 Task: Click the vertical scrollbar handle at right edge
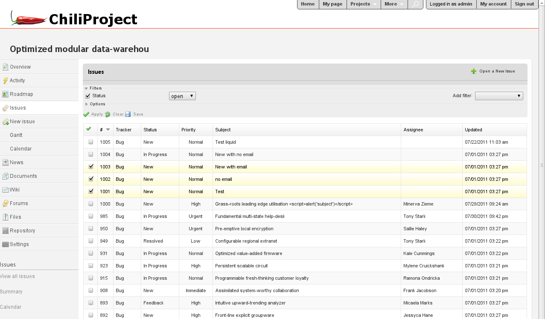542,165
